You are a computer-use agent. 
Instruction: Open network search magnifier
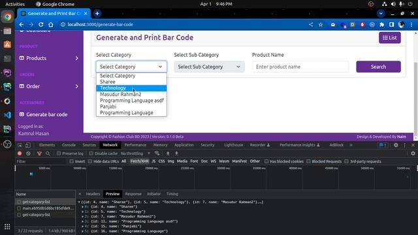(48, 153)
